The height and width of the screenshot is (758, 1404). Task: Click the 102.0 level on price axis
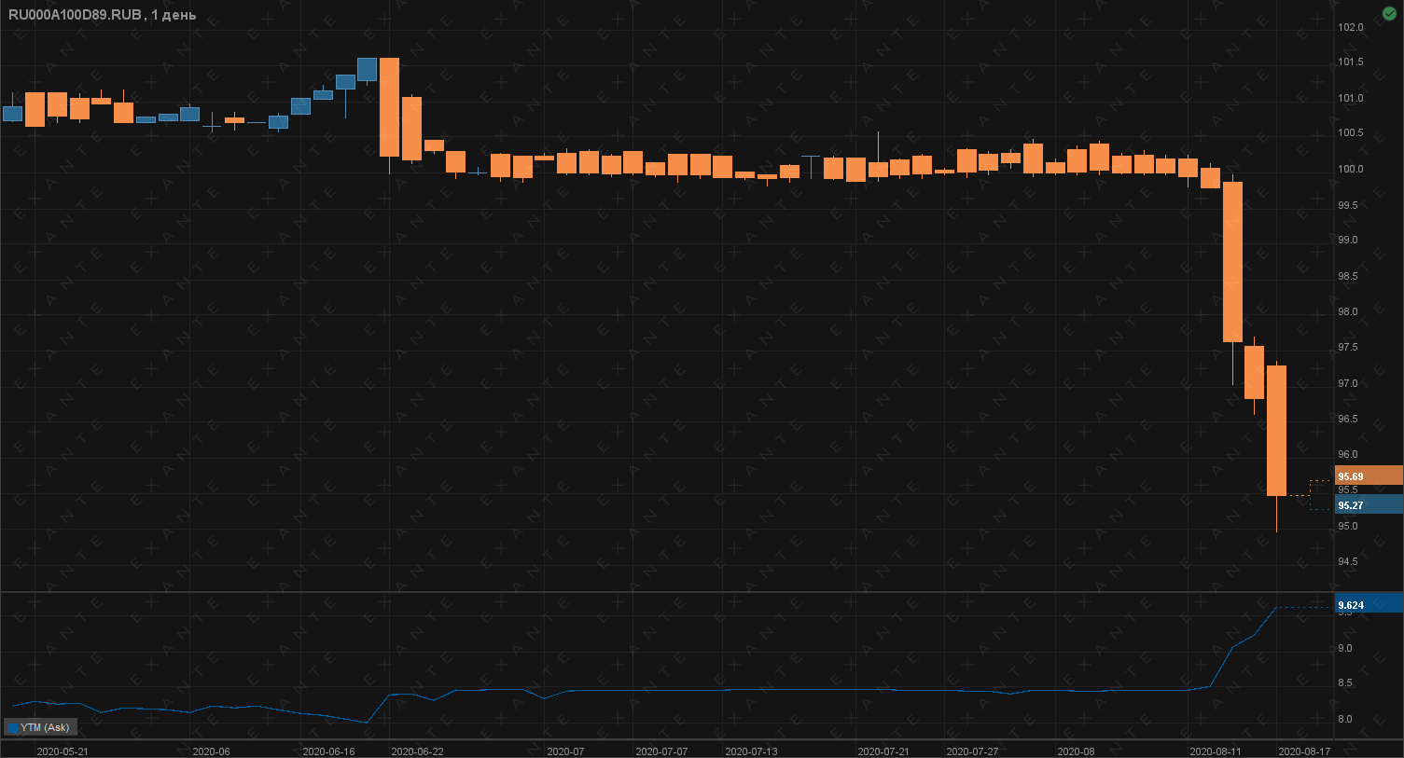[1350, 27]
